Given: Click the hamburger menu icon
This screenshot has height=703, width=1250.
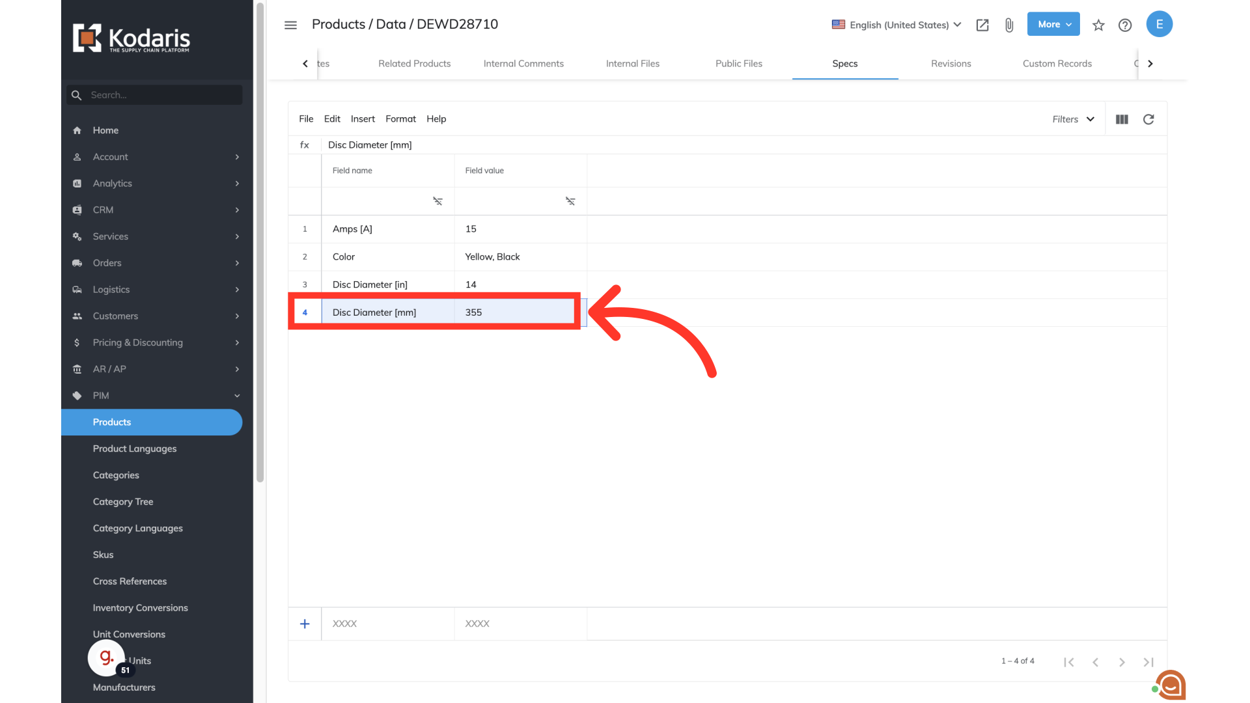Looking at the screenshot, I should (x=290, y=25).
